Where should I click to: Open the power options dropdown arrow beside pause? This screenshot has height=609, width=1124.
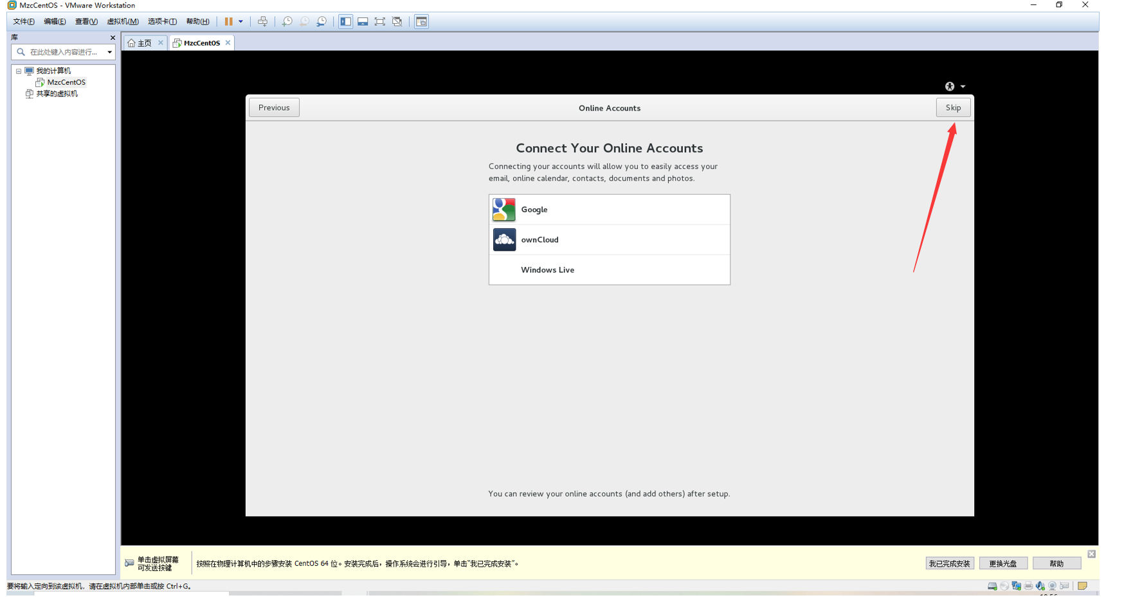(x=241, y=21)
